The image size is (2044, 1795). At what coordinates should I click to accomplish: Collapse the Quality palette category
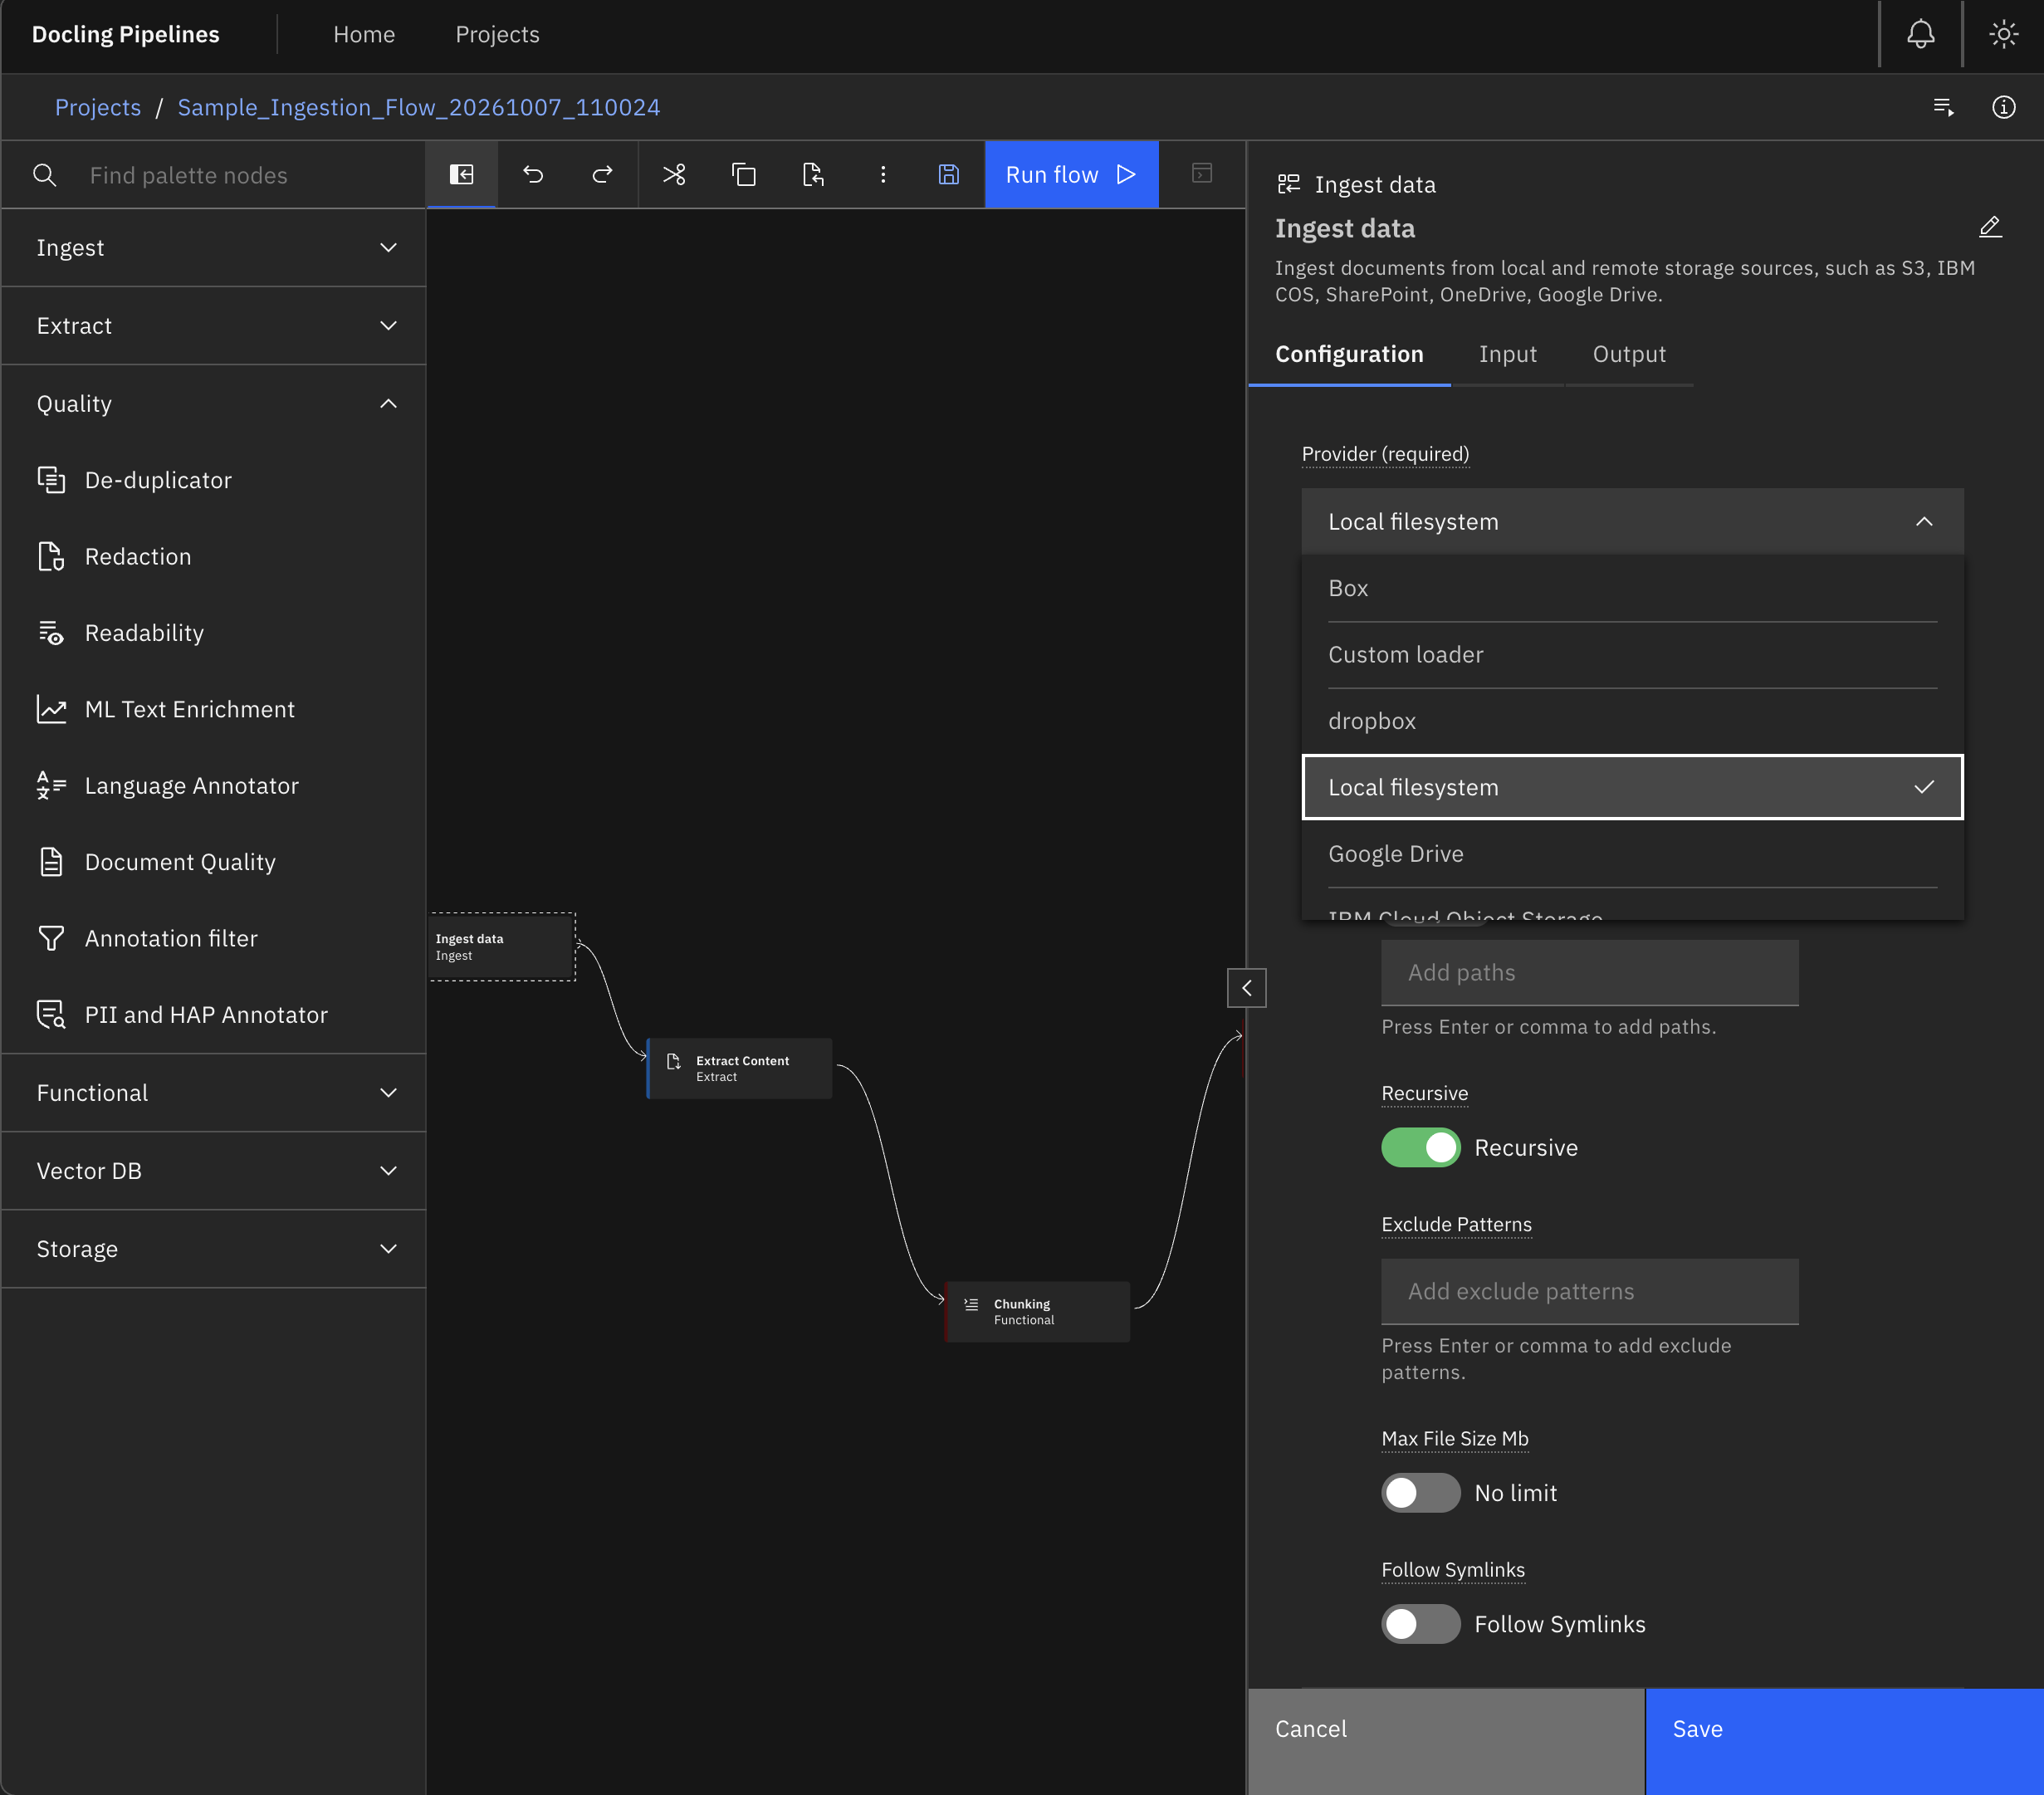click(214, 404)
